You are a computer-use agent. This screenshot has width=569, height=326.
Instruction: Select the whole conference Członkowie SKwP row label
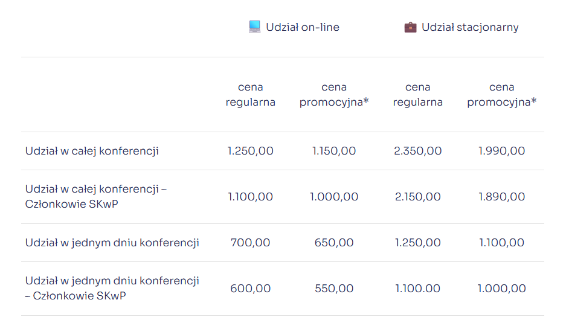pos(95,197)
